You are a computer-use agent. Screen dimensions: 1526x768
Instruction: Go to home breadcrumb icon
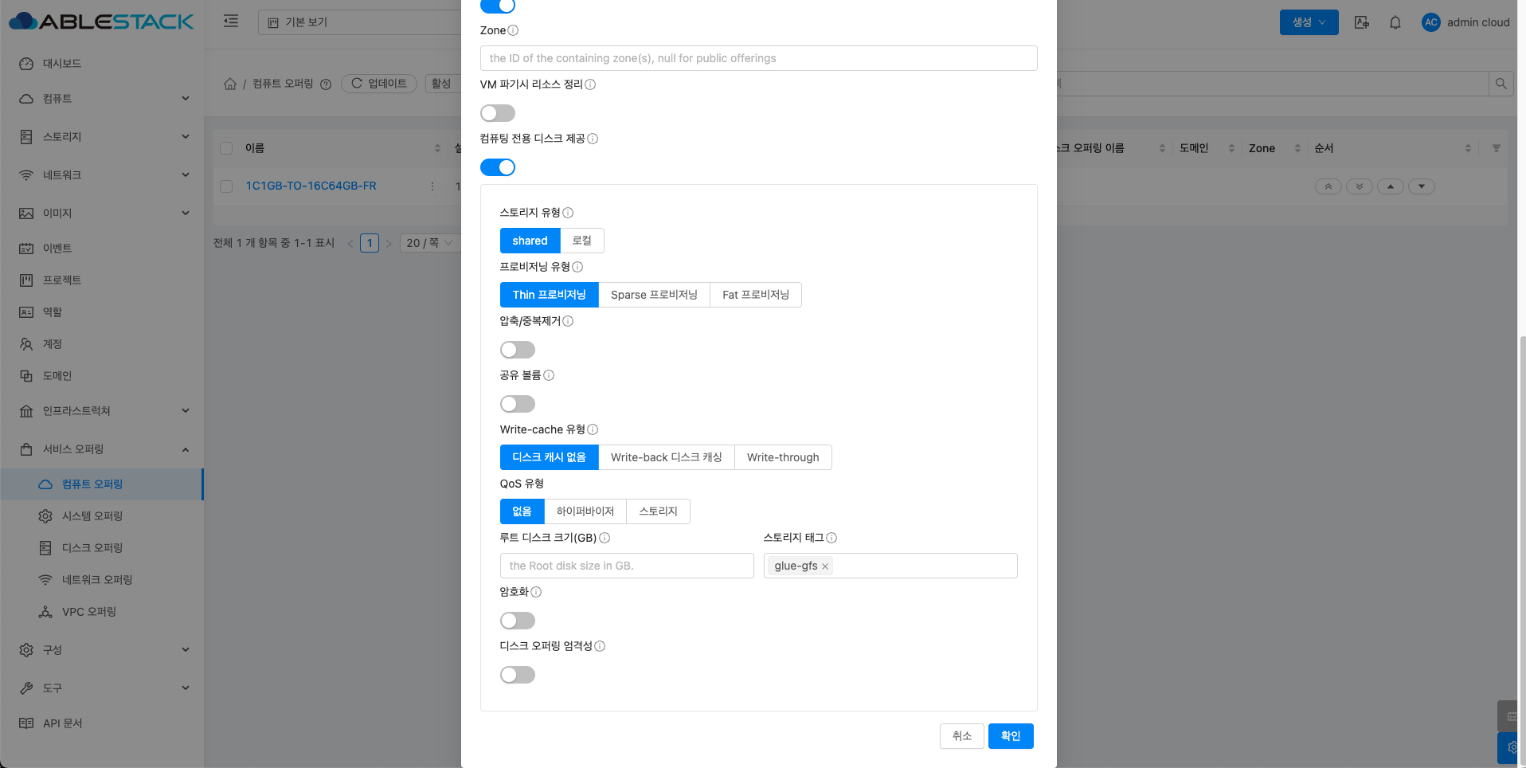tap(230, 84)
